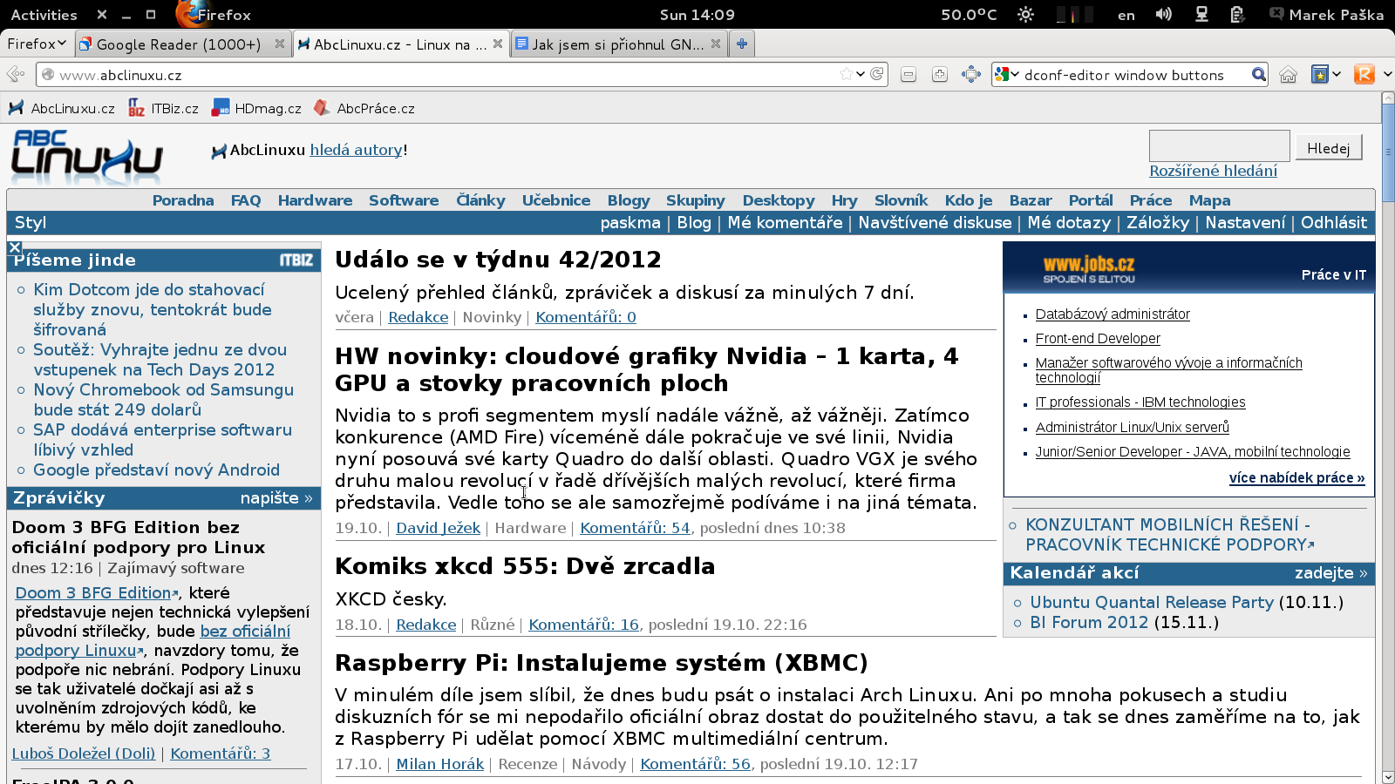Click the volume icon in the top panel
This screenshot has height=784, width=1395.
(1164, 15)
